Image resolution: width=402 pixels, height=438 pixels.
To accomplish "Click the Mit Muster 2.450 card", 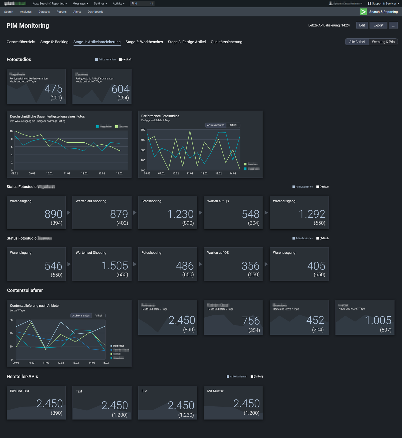I will [233, 403].
